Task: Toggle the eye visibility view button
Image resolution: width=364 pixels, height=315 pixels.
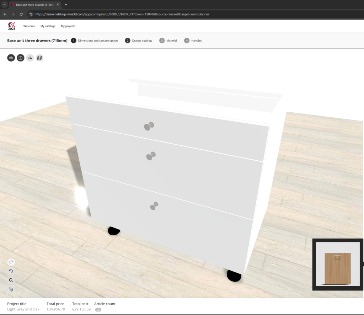Action: [x=11, y=58]
